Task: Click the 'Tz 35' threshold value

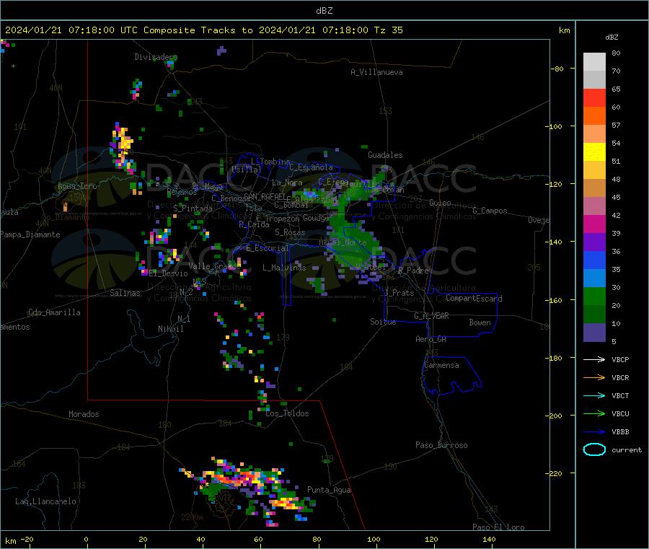Action: point(388,30)
